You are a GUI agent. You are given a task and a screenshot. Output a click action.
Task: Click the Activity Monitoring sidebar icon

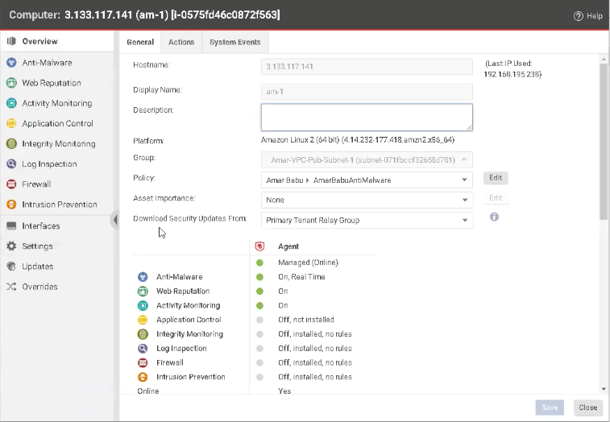pos(11,103)
